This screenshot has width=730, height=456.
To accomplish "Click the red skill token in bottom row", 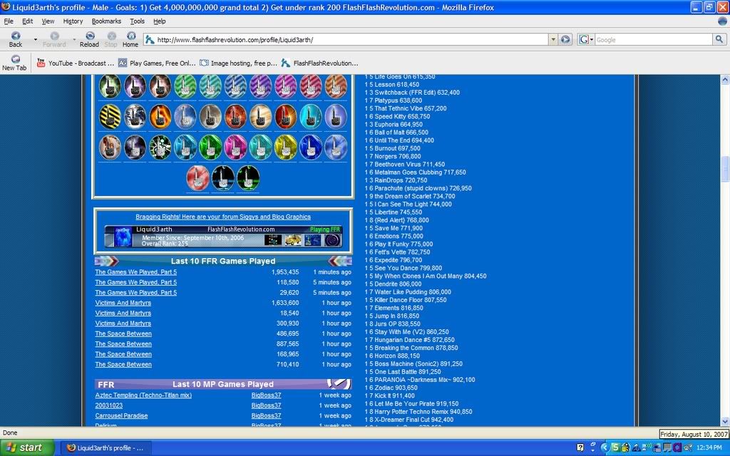I will [x=198, y=177].
